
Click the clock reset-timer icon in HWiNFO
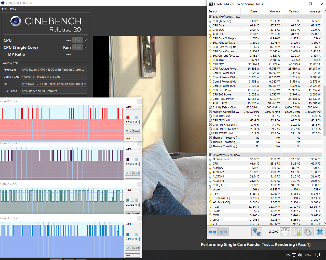(x=285, y=232)
